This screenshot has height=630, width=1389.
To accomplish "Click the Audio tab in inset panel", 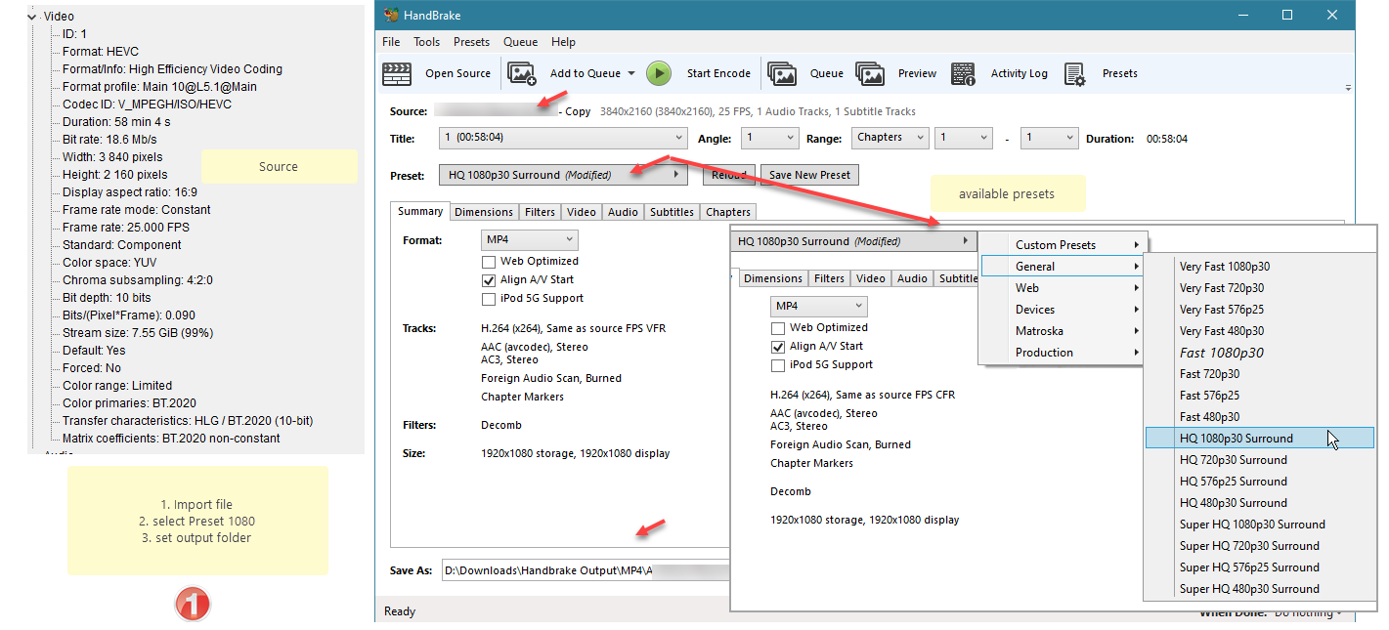I will pyautogui.click(x=912, y=278).
